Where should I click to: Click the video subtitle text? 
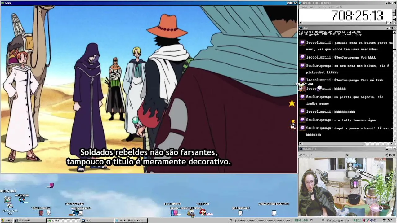pos(149,157)
